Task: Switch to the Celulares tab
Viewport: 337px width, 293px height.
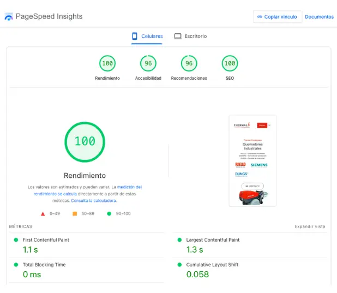Action: pos(147,36)
